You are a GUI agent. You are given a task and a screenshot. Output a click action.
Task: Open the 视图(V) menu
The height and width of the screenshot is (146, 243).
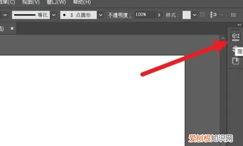[x=31, y=2]
